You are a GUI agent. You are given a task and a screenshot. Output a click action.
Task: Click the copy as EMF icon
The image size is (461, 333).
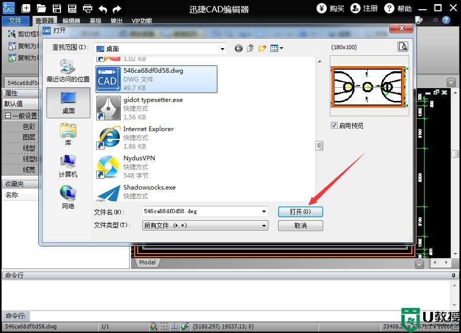[12, 46]
